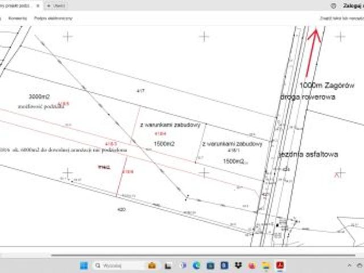Image resolution: width=364 pixels, height=273 pixels.
Task: Close the open document tab
Action: pyautogui.click(x=39, y=5)
